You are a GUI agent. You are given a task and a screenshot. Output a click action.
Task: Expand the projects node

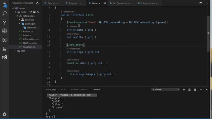(20, 20)
